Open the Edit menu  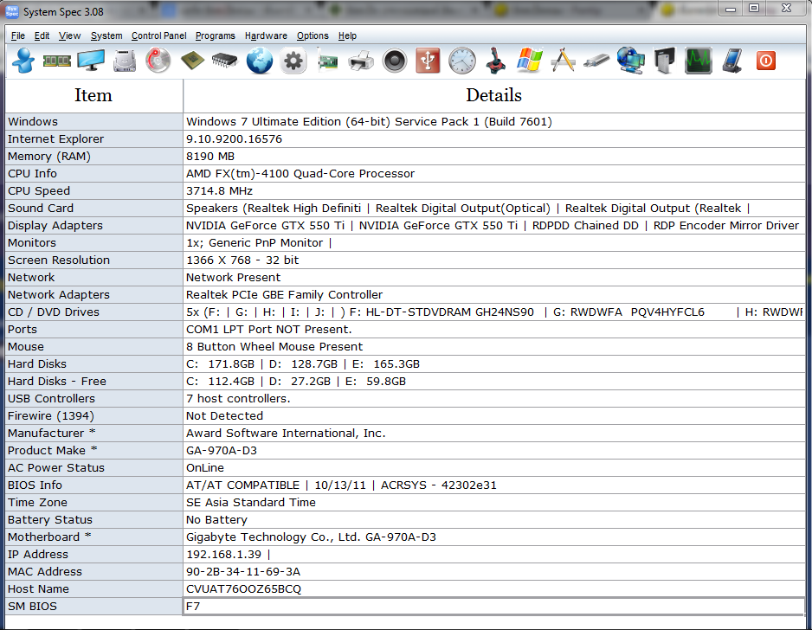[x=42, y=35]
